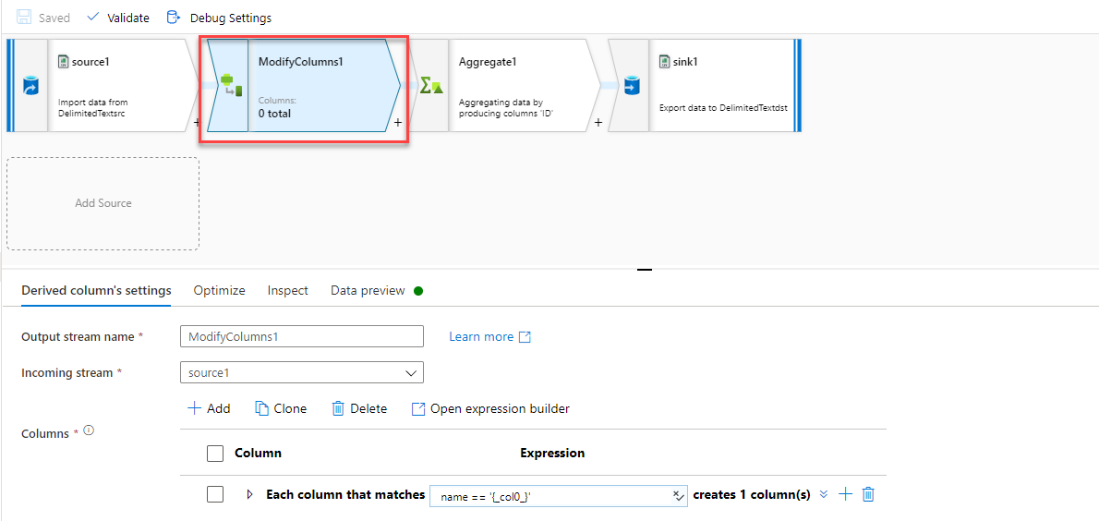1099x521 pixels.
Task: Delete the column pattern row with trash icon
Action: (x=868, y=494)
